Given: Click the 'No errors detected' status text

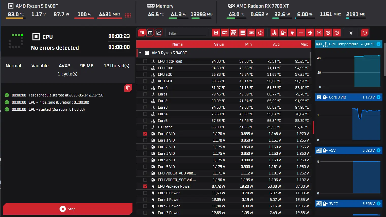Looking at the screenshot, I should tap(55, 48).
